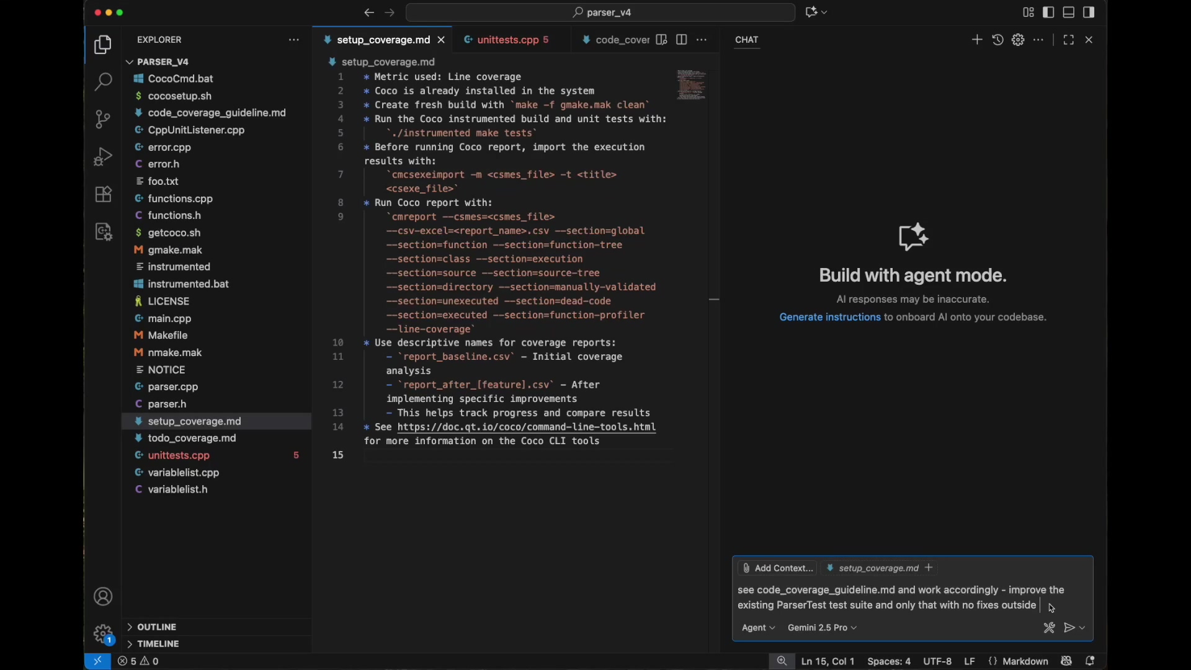Click the editor minimap thumbnail
The image size is (1191, 670).
(692, 85)
